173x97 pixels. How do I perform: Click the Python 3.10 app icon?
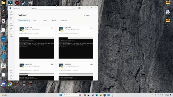click(22, 66)
